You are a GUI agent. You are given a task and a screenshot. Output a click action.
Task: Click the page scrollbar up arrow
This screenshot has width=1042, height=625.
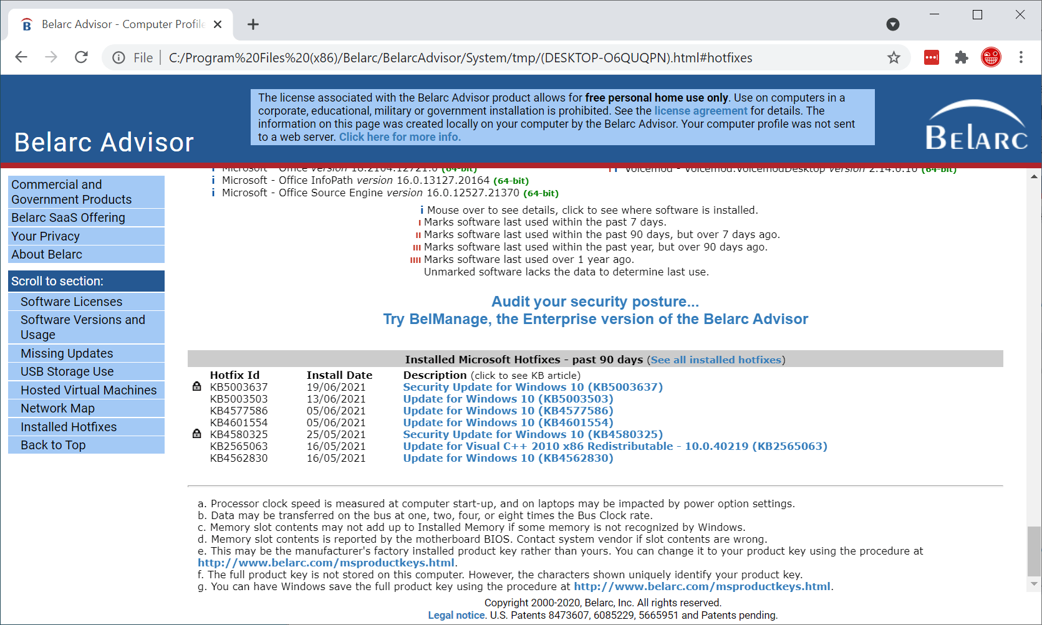1034,177
